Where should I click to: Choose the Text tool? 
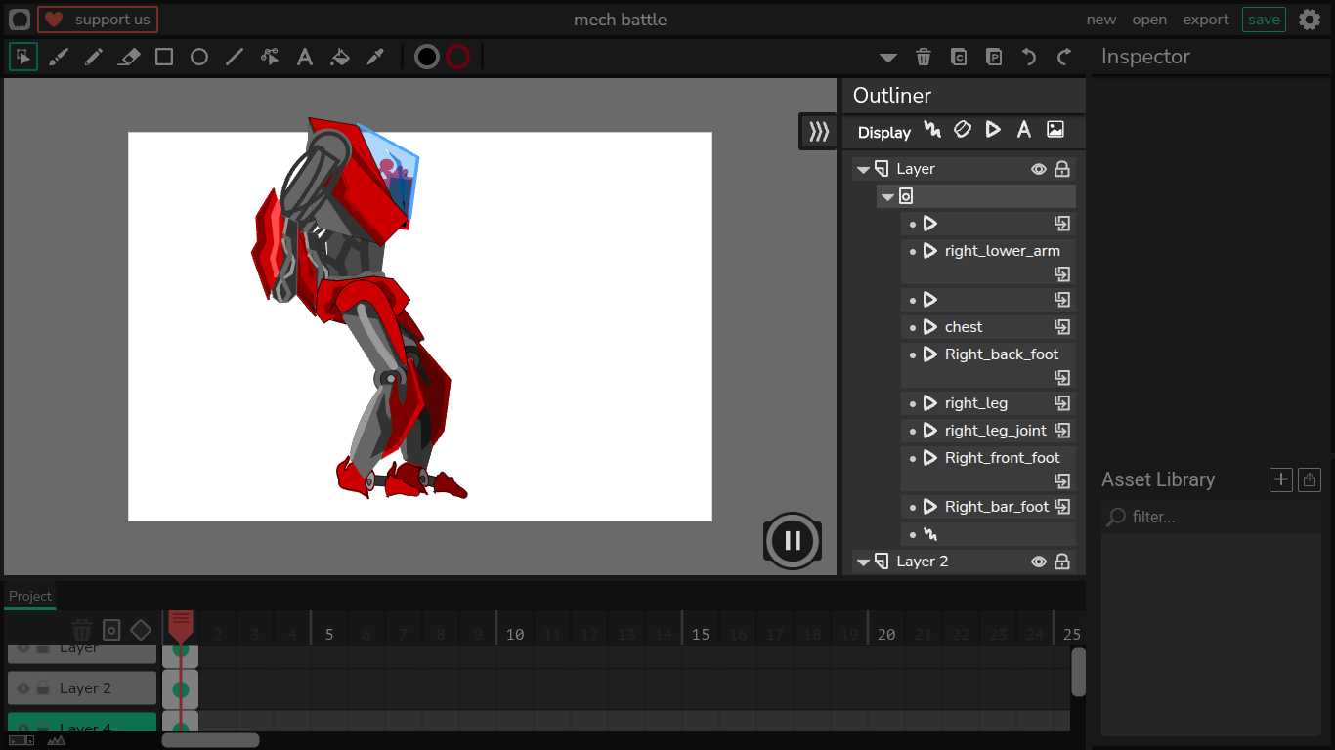pos(305,58)
